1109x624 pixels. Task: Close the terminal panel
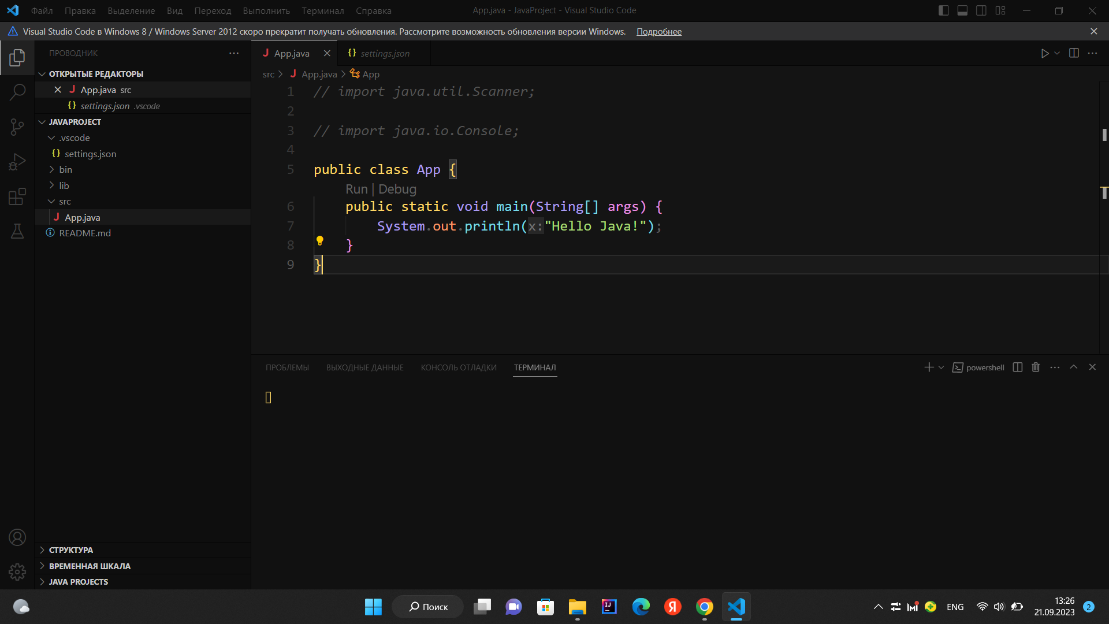pyautogui.click(x=1092, y=367)
